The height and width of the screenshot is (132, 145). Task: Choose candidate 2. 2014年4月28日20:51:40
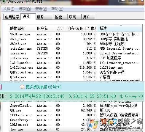(37, 96)
